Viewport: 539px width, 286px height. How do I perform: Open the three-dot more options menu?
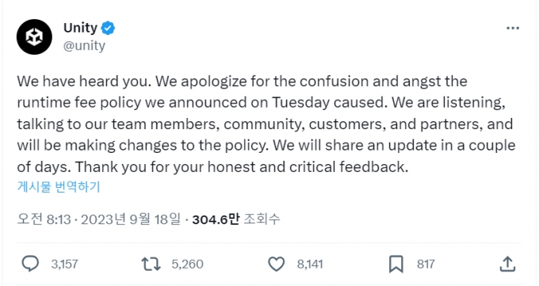[x=513, y=29]
